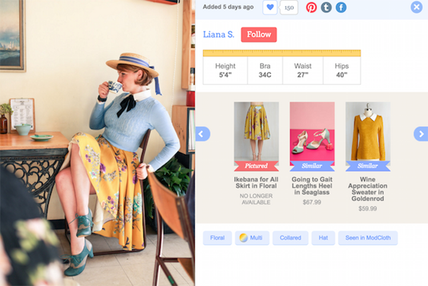The width and height of the screenshot is (428, 286).
Task: Show next products with right arrow
Action: [x=421, y=134]
